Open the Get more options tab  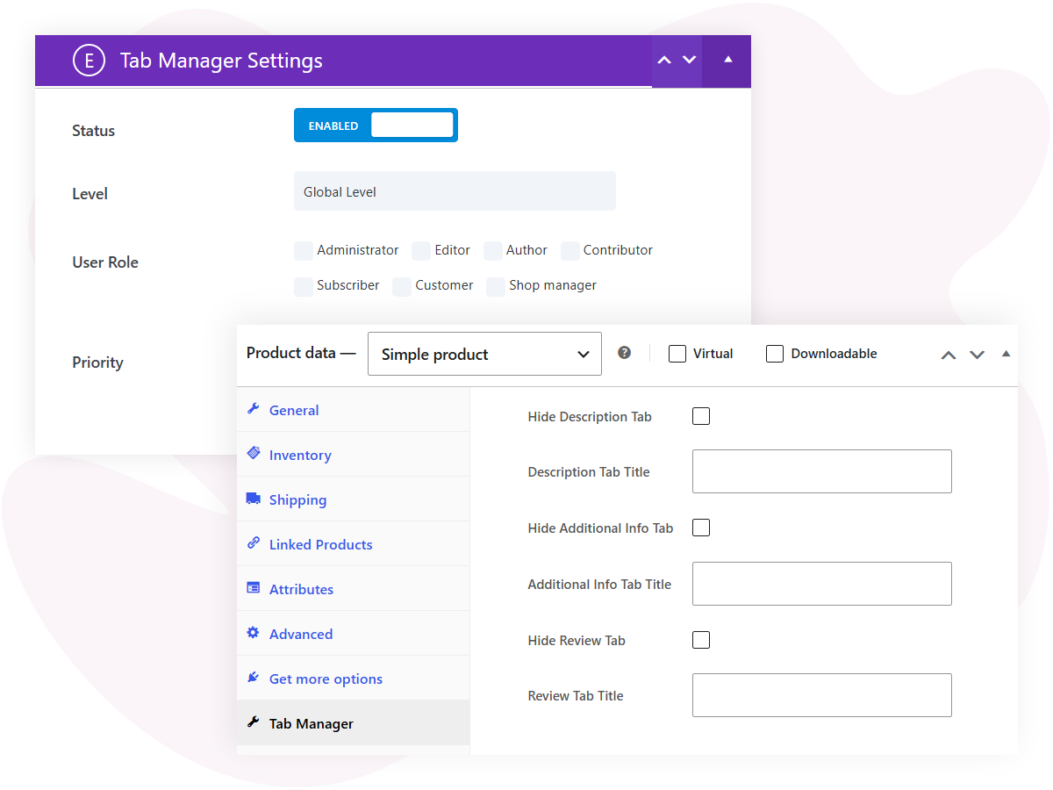pos(354,679)
